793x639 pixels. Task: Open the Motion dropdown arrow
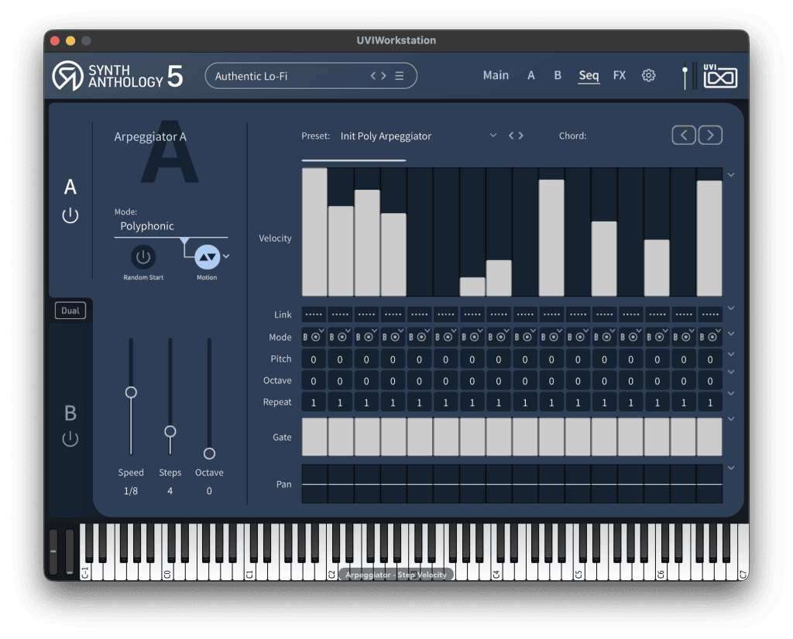point(227,256)
